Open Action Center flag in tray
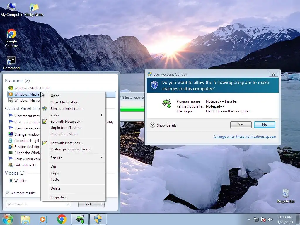The image size is (300, 225). 263,219
